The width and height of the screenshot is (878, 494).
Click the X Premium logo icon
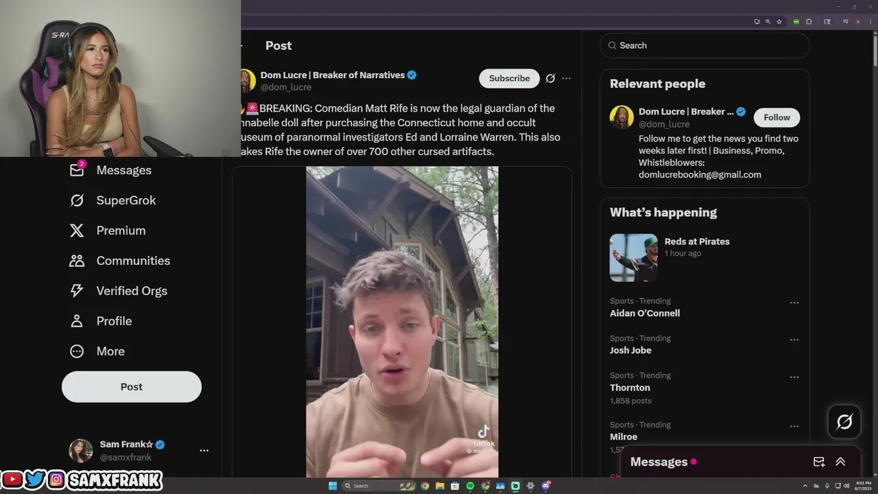[x=77, y=231]
